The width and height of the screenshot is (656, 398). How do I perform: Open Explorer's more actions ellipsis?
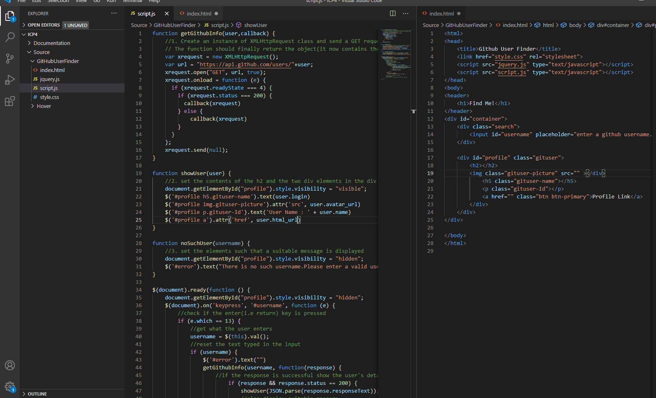click(114, 13)
